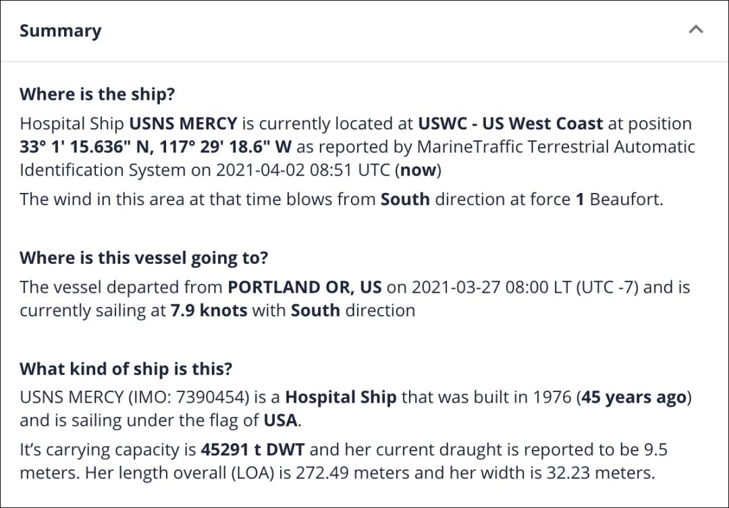Select the USWC - US West Coast area
Screen dimensions: 729x508
click(x=510, y=123)
